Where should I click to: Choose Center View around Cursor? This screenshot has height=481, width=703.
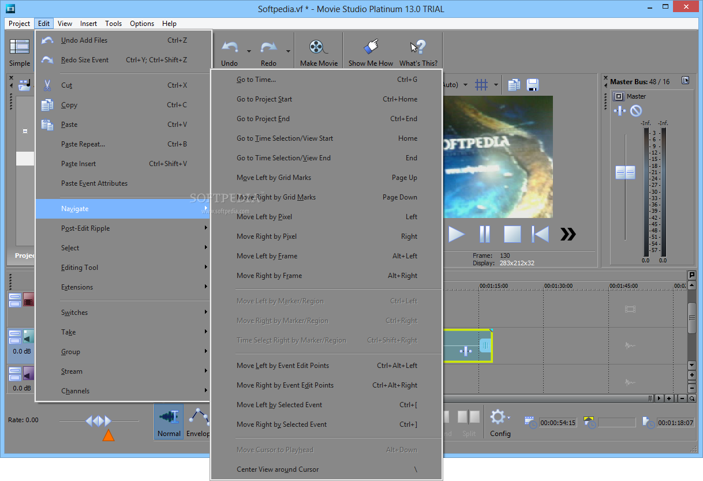[327, 469]
